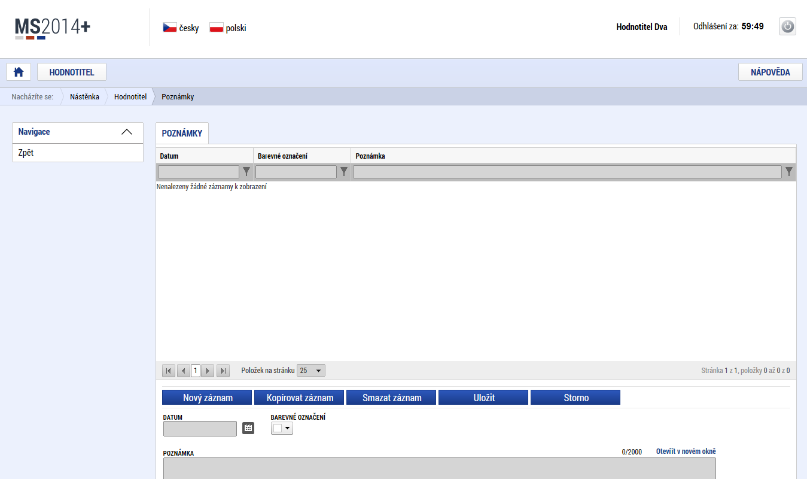
Task: Click the Kopírovat záznam button
Action: [x=299, y=398]
